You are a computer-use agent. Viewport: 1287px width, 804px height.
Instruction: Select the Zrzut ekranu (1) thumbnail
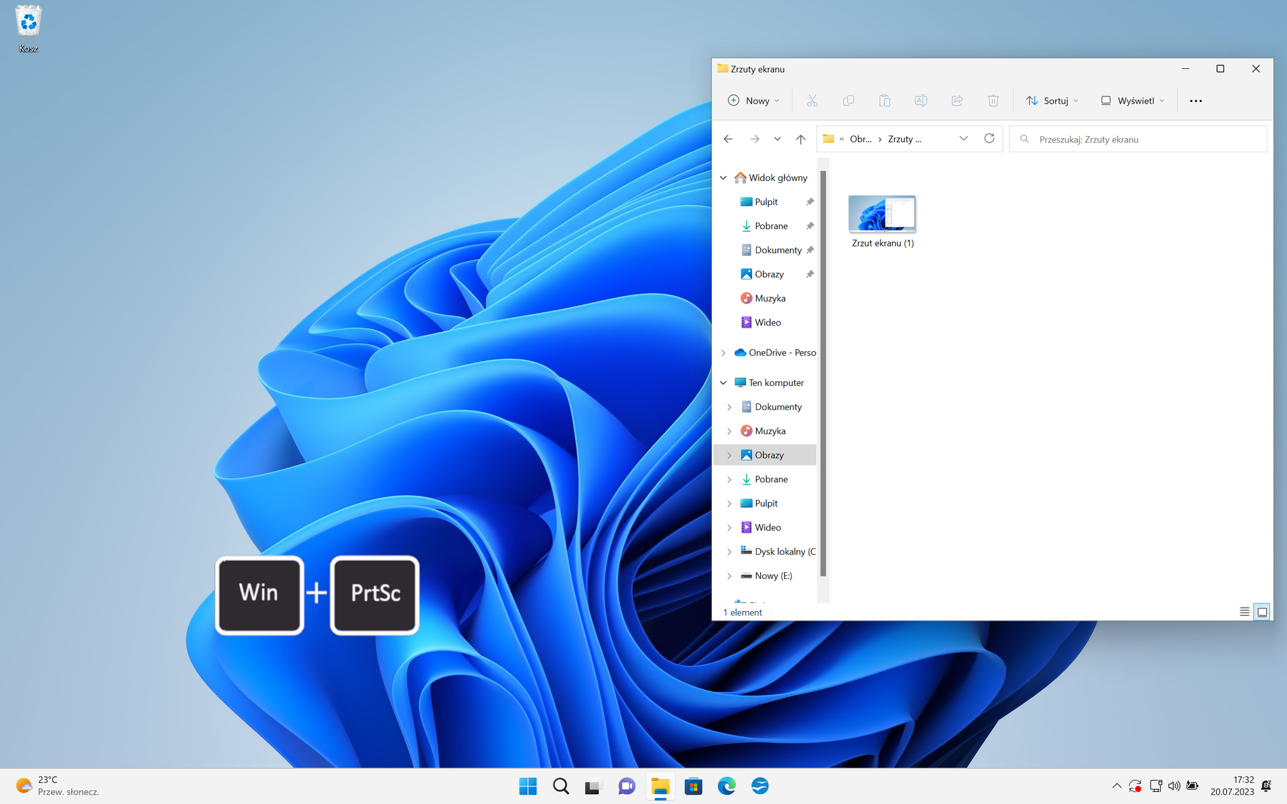pyautogui.click(x=882, y=214)
